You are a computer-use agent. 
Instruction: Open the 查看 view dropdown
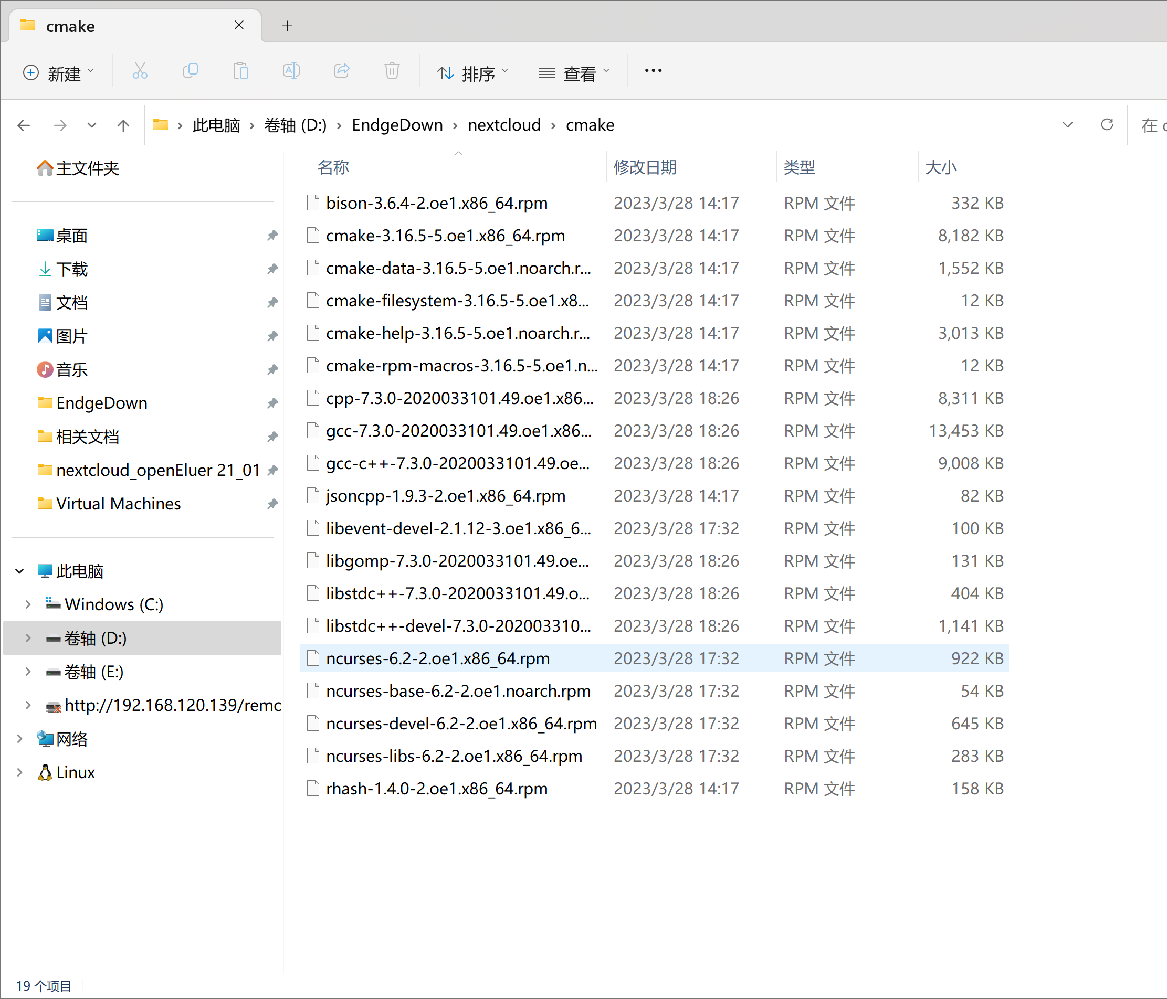(574, 73)
